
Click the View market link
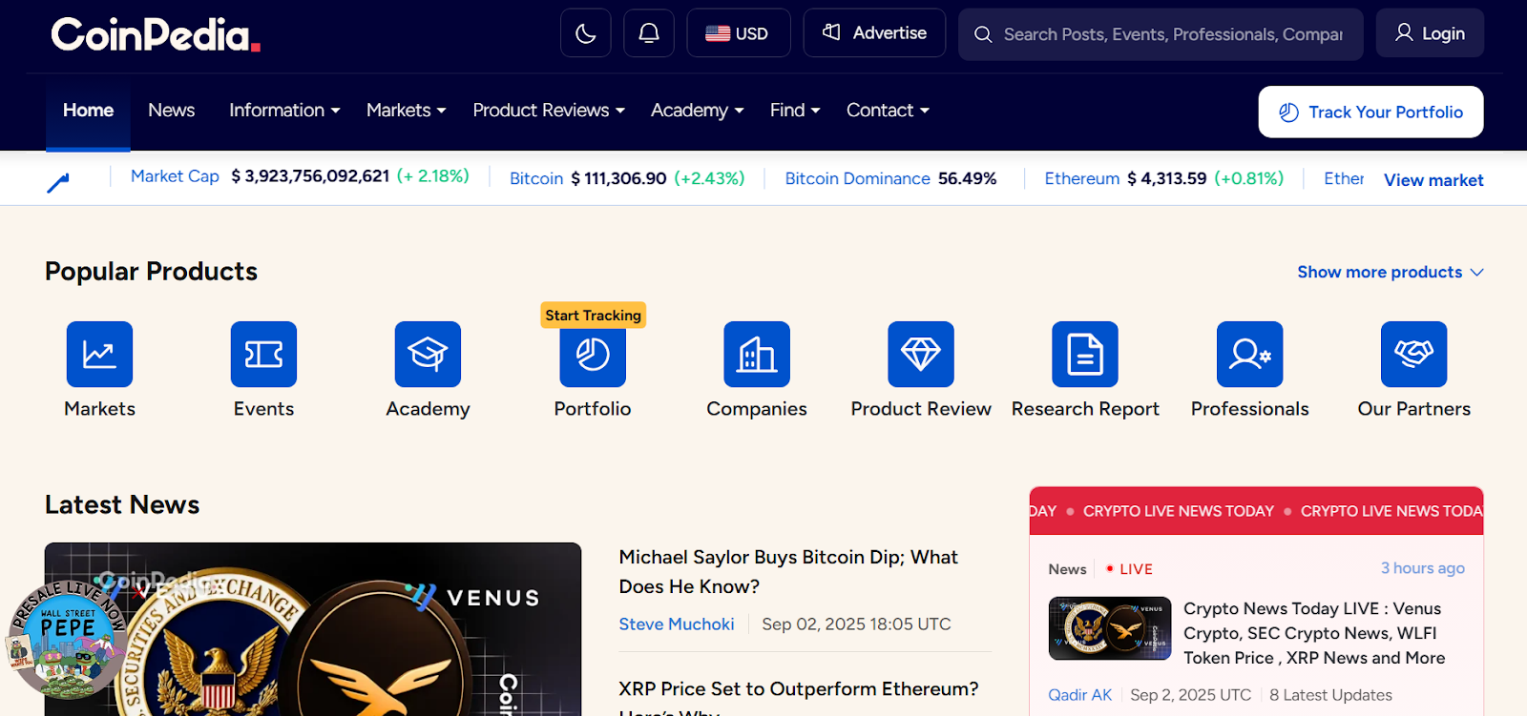[1433, 180]
